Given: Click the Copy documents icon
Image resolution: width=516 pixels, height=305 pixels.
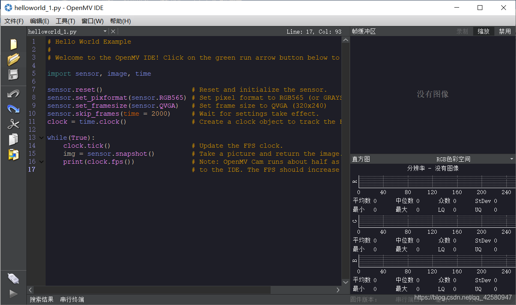Looking at the screenshot, I should [13, 139].
